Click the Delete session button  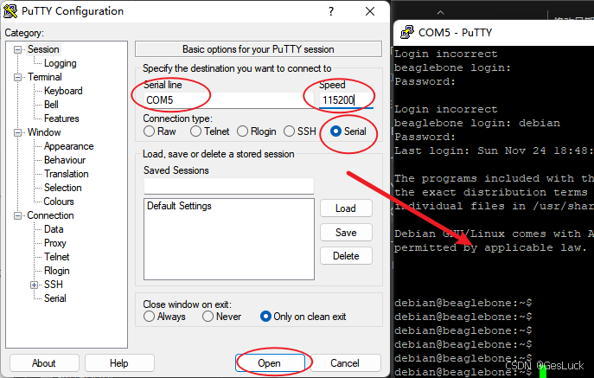tap(346, 256)
